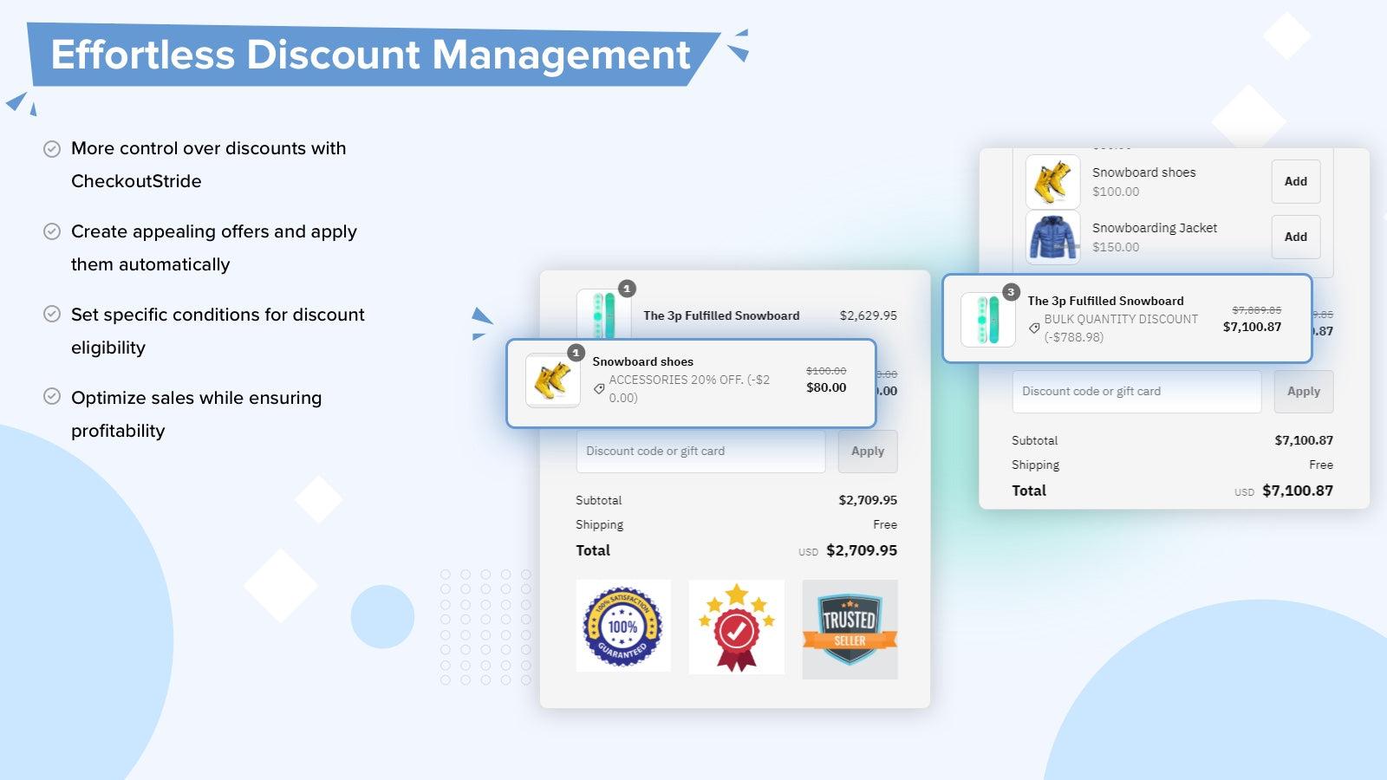This screenshot has width=1387, height=780.
Task: Click the gift card code field on the right
Action: pyautogui.click(x=1136, y=391)
